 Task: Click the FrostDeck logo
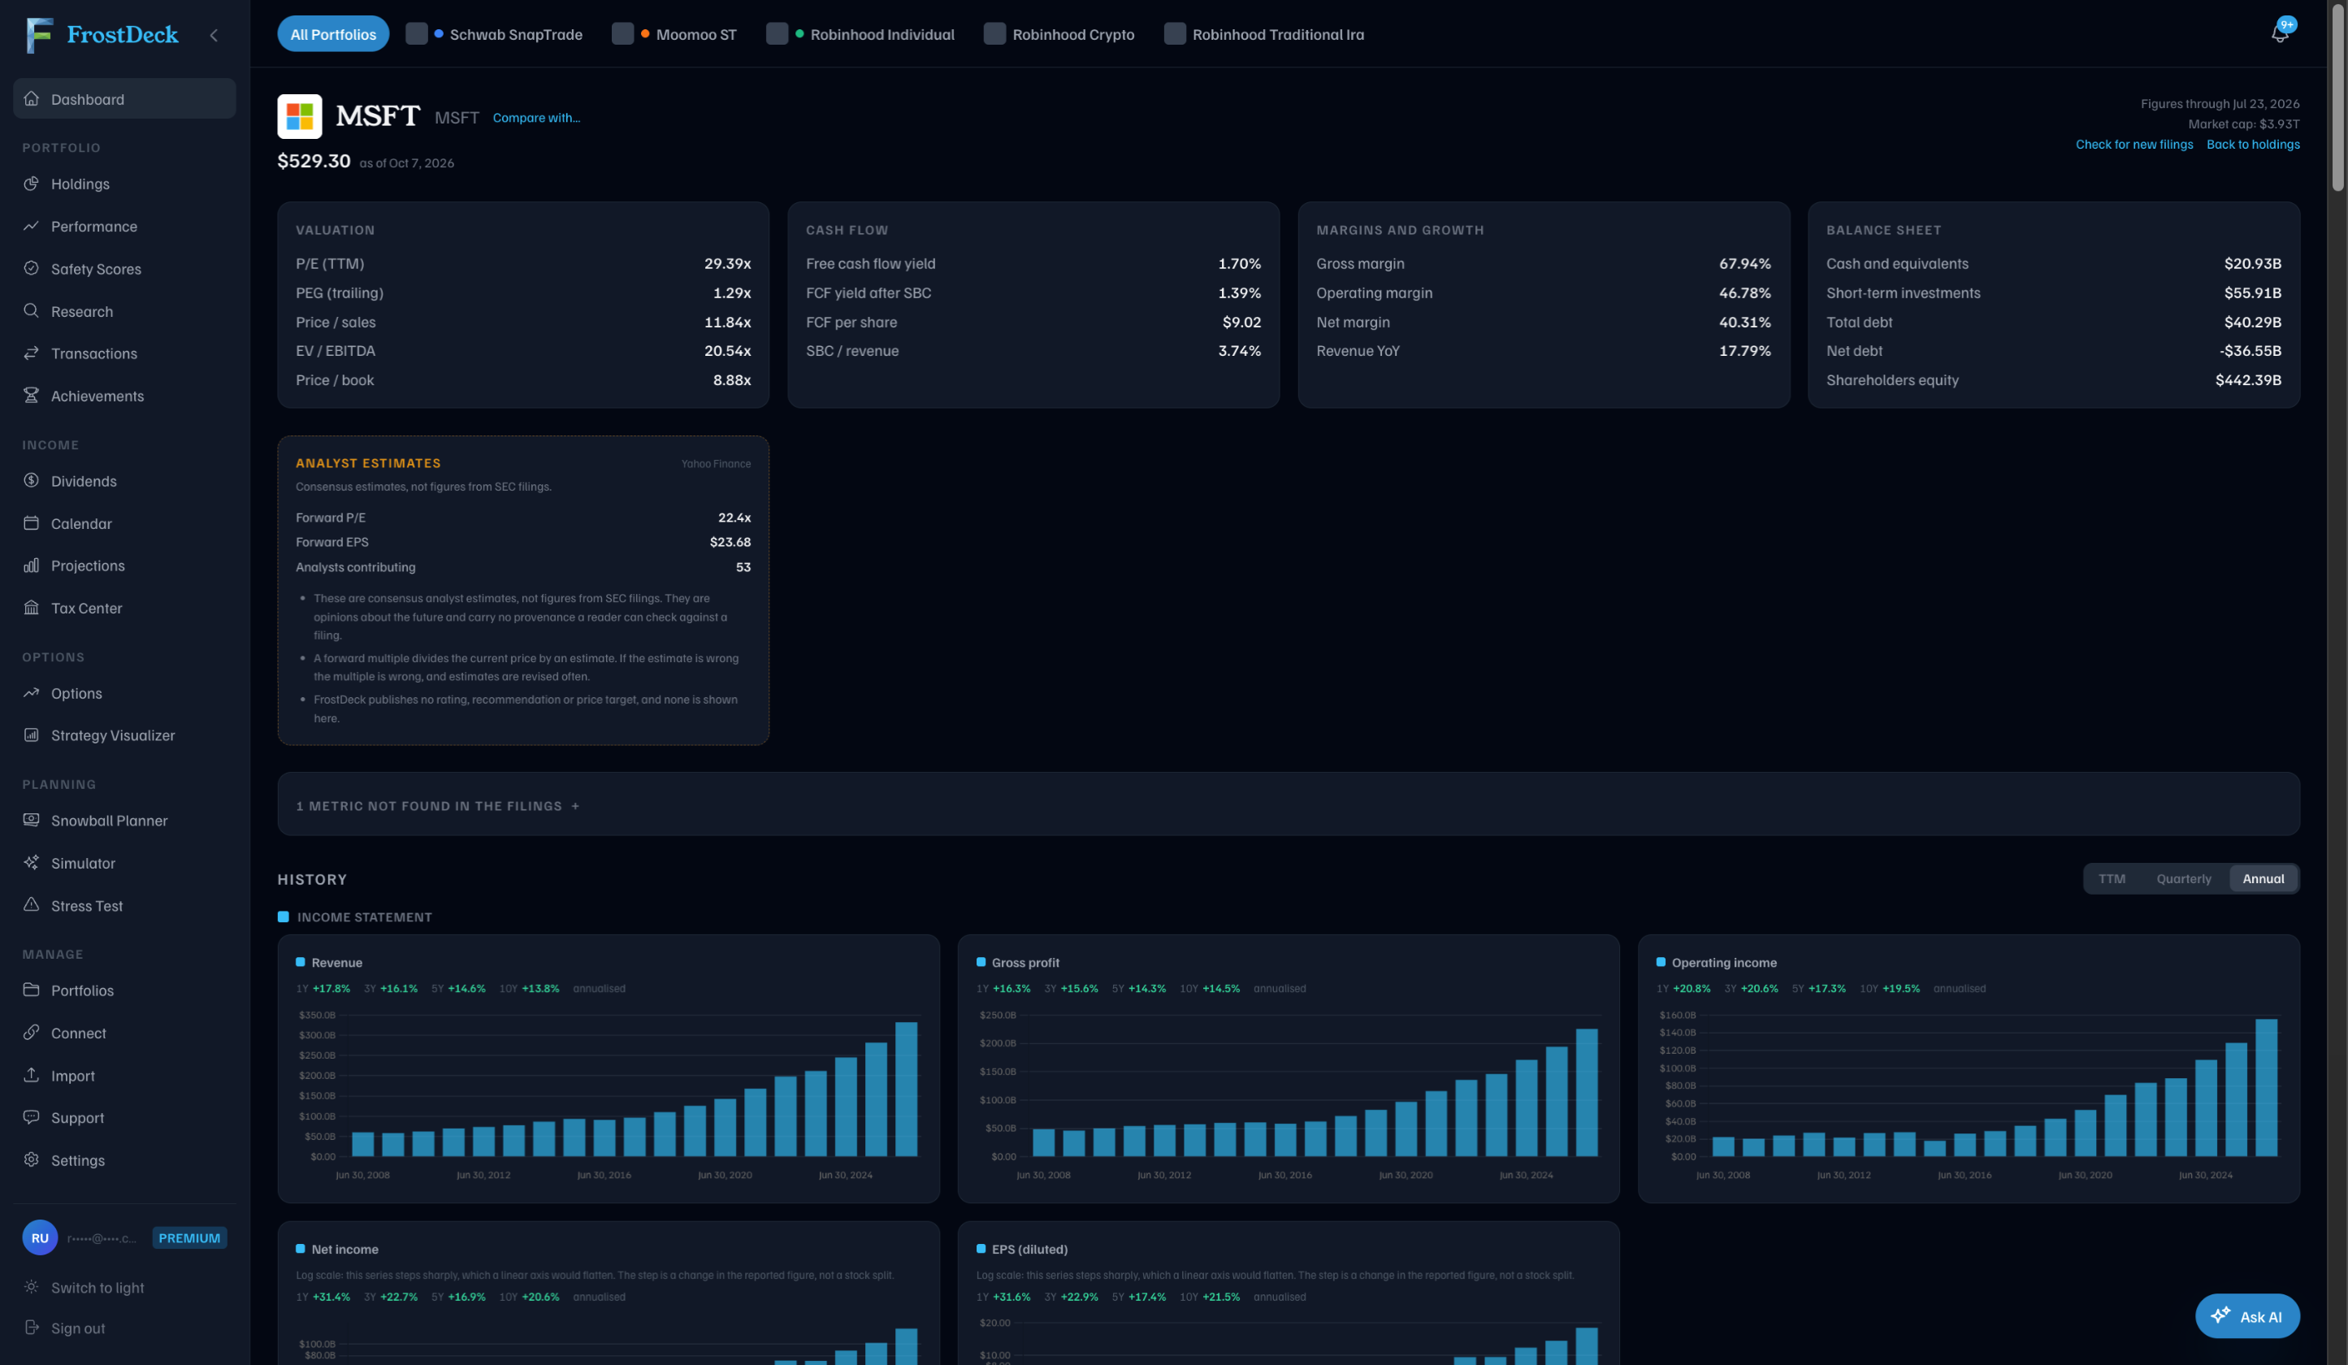coord(102,34)
